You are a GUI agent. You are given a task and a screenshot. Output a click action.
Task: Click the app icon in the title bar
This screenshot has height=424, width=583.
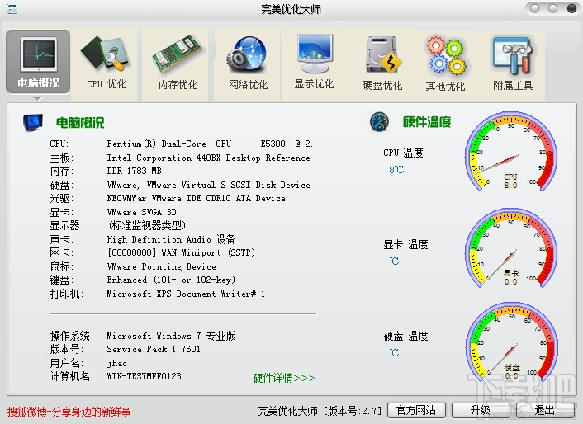click(12, 9)
